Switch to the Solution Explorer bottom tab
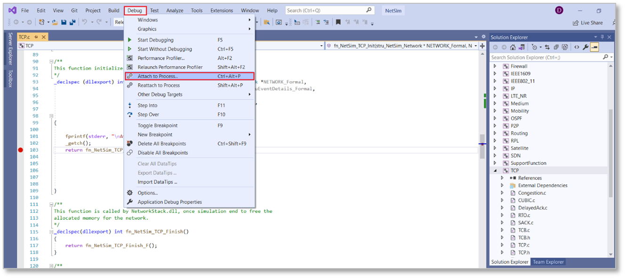 click(510, 262)
